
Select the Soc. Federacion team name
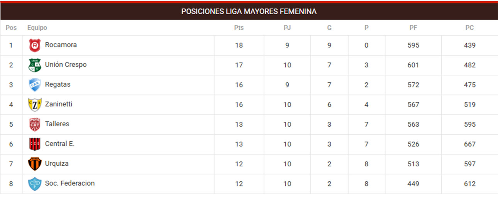click(70, 183)
